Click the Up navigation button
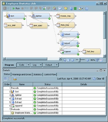 click(6, 8)
